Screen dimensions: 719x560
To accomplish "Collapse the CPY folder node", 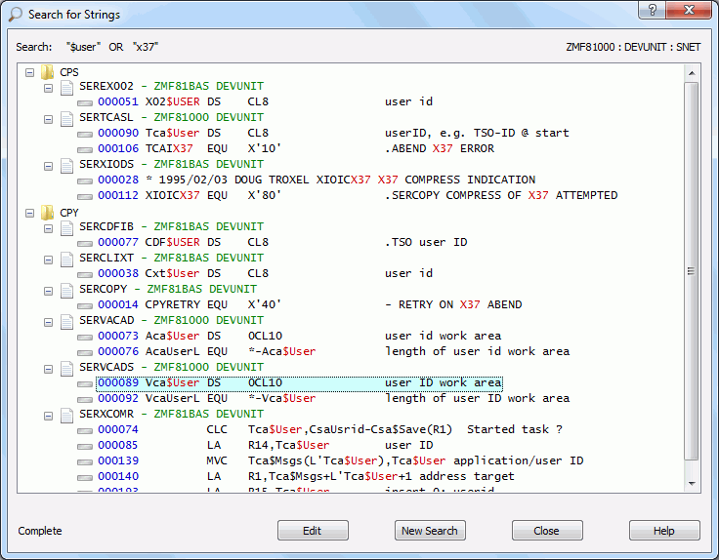I will coord(30,213).
